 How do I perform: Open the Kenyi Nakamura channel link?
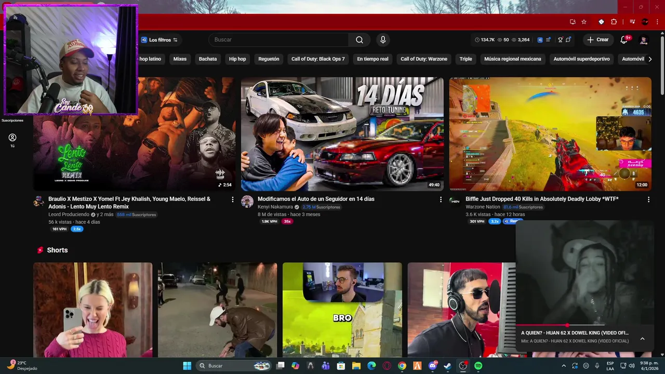[275, 207]
